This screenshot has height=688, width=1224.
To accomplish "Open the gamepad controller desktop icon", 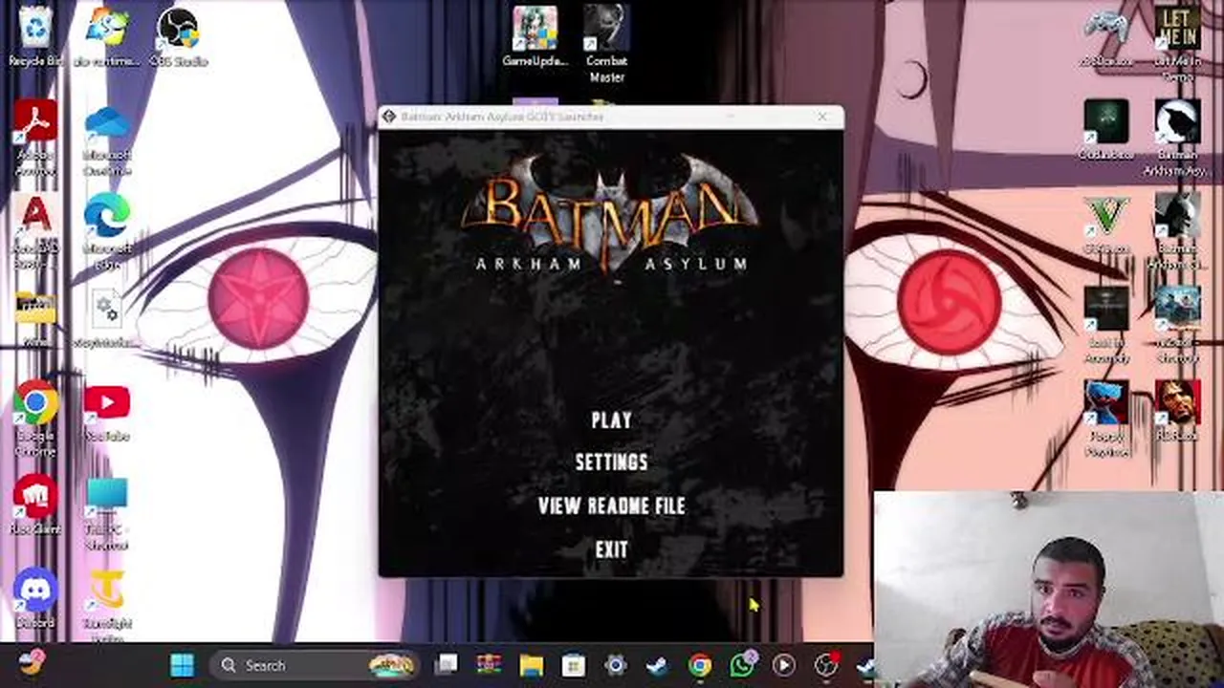I will click(x=1106, y=36).
